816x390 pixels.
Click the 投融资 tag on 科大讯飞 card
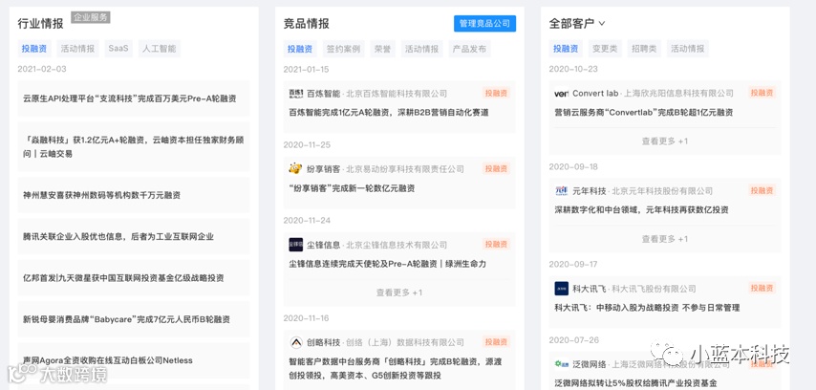(x=762, y=288)
